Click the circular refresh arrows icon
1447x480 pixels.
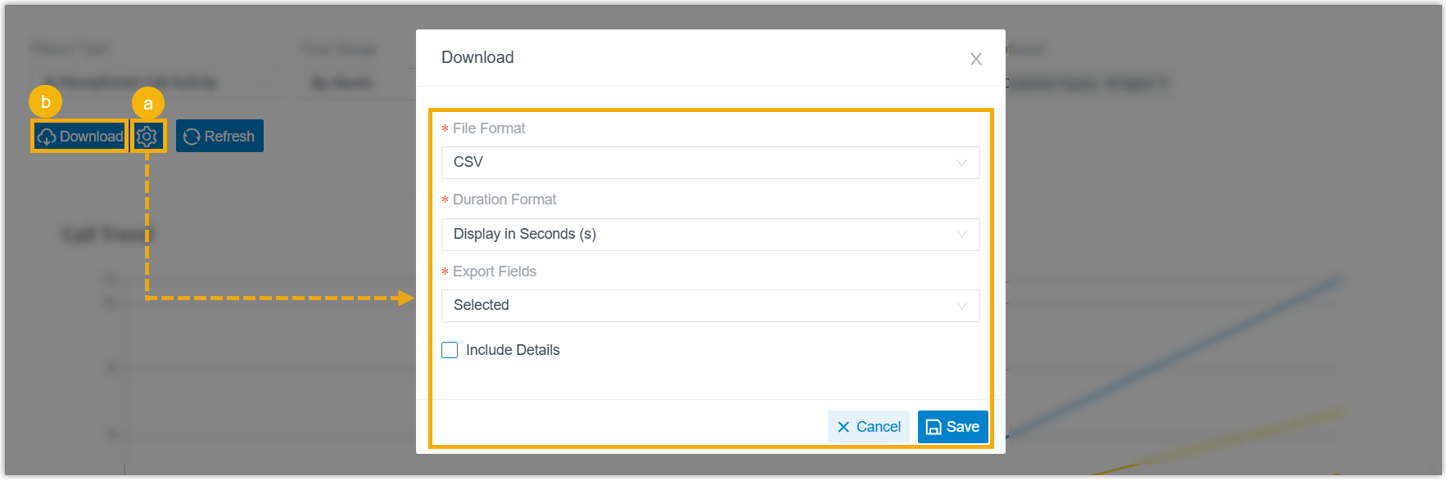coord(192,137)
